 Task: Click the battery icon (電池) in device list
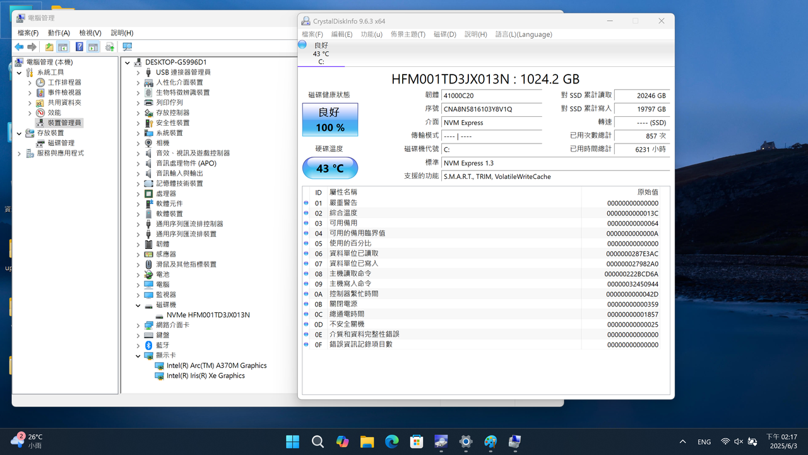(149, 274)
